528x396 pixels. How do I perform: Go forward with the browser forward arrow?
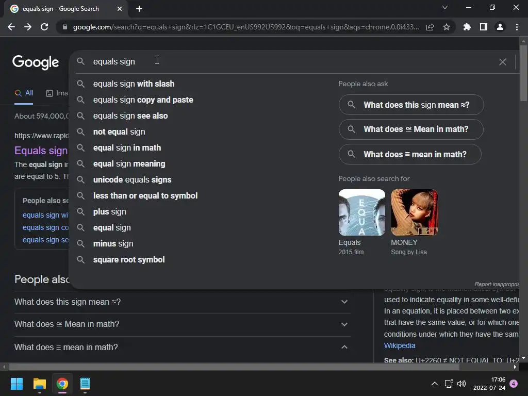pyautogui.click(x=28, y=27)
